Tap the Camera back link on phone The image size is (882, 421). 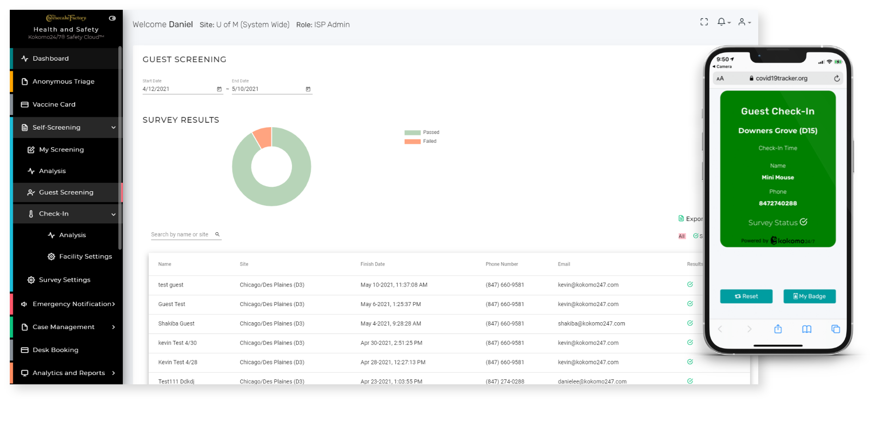click(x=723, y=66)
